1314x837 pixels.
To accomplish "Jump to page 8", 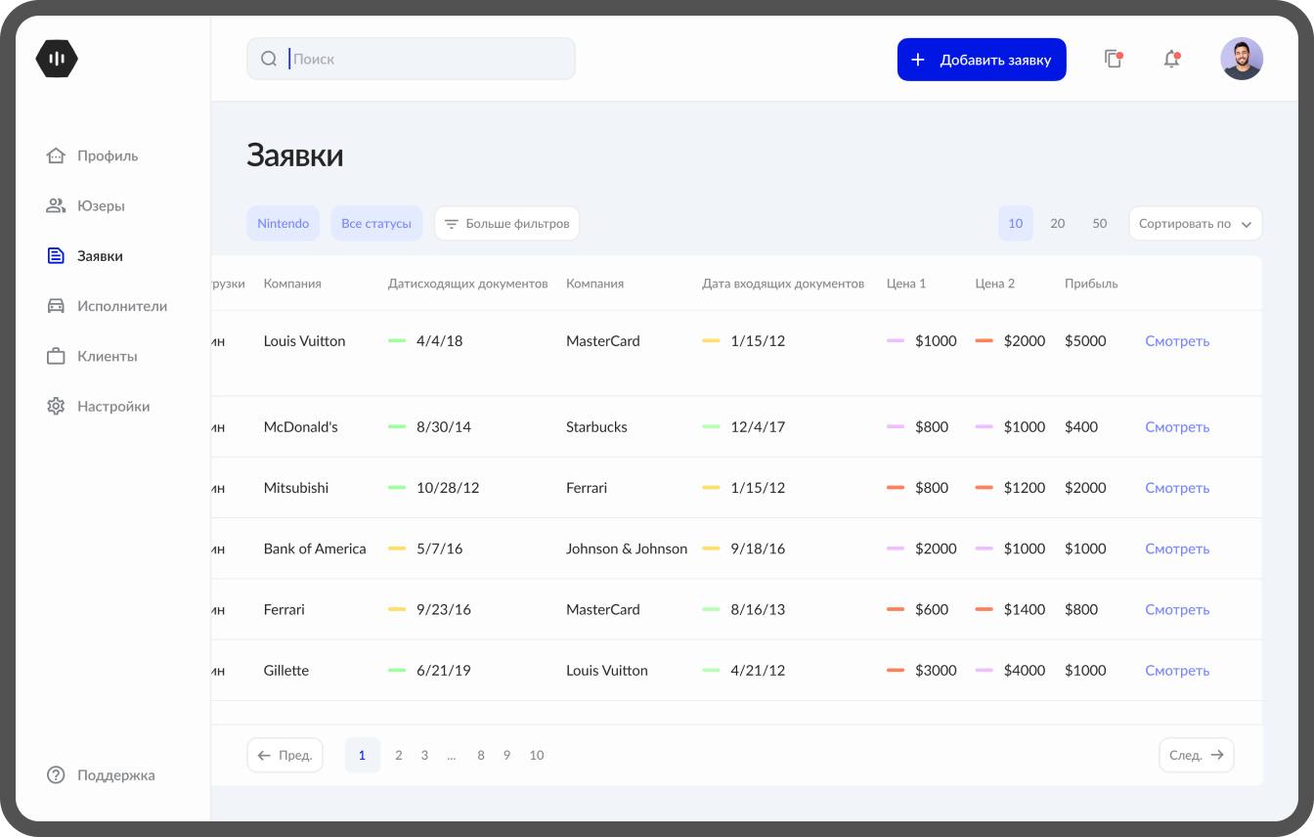I will point(481,755).
